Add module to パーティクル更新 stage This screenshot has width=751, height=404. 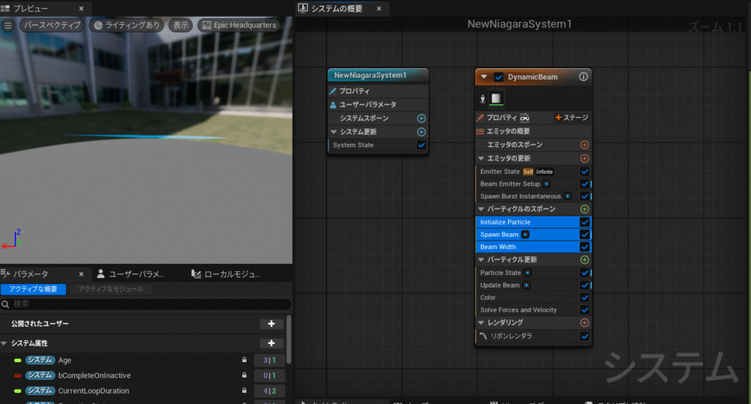(585, 260)
